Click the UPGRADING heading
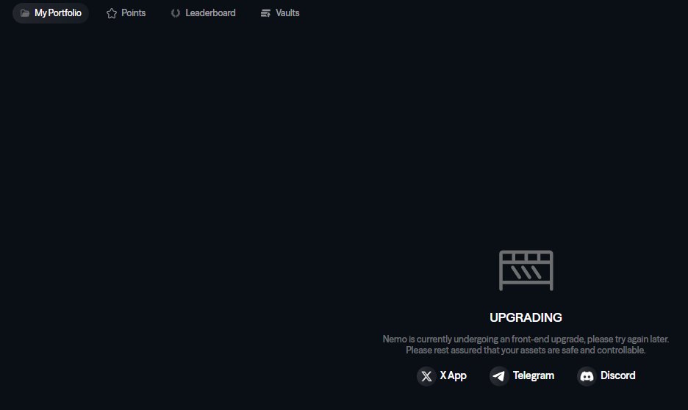688x410 pixels. click(526, 317)
